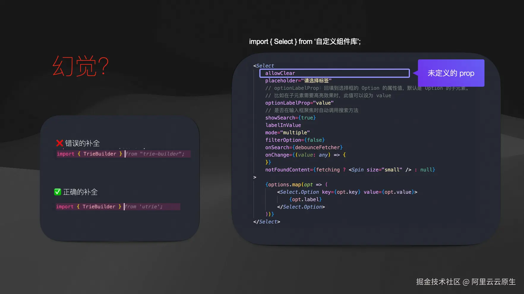Click the 正确的补全 label

(81, 192)
